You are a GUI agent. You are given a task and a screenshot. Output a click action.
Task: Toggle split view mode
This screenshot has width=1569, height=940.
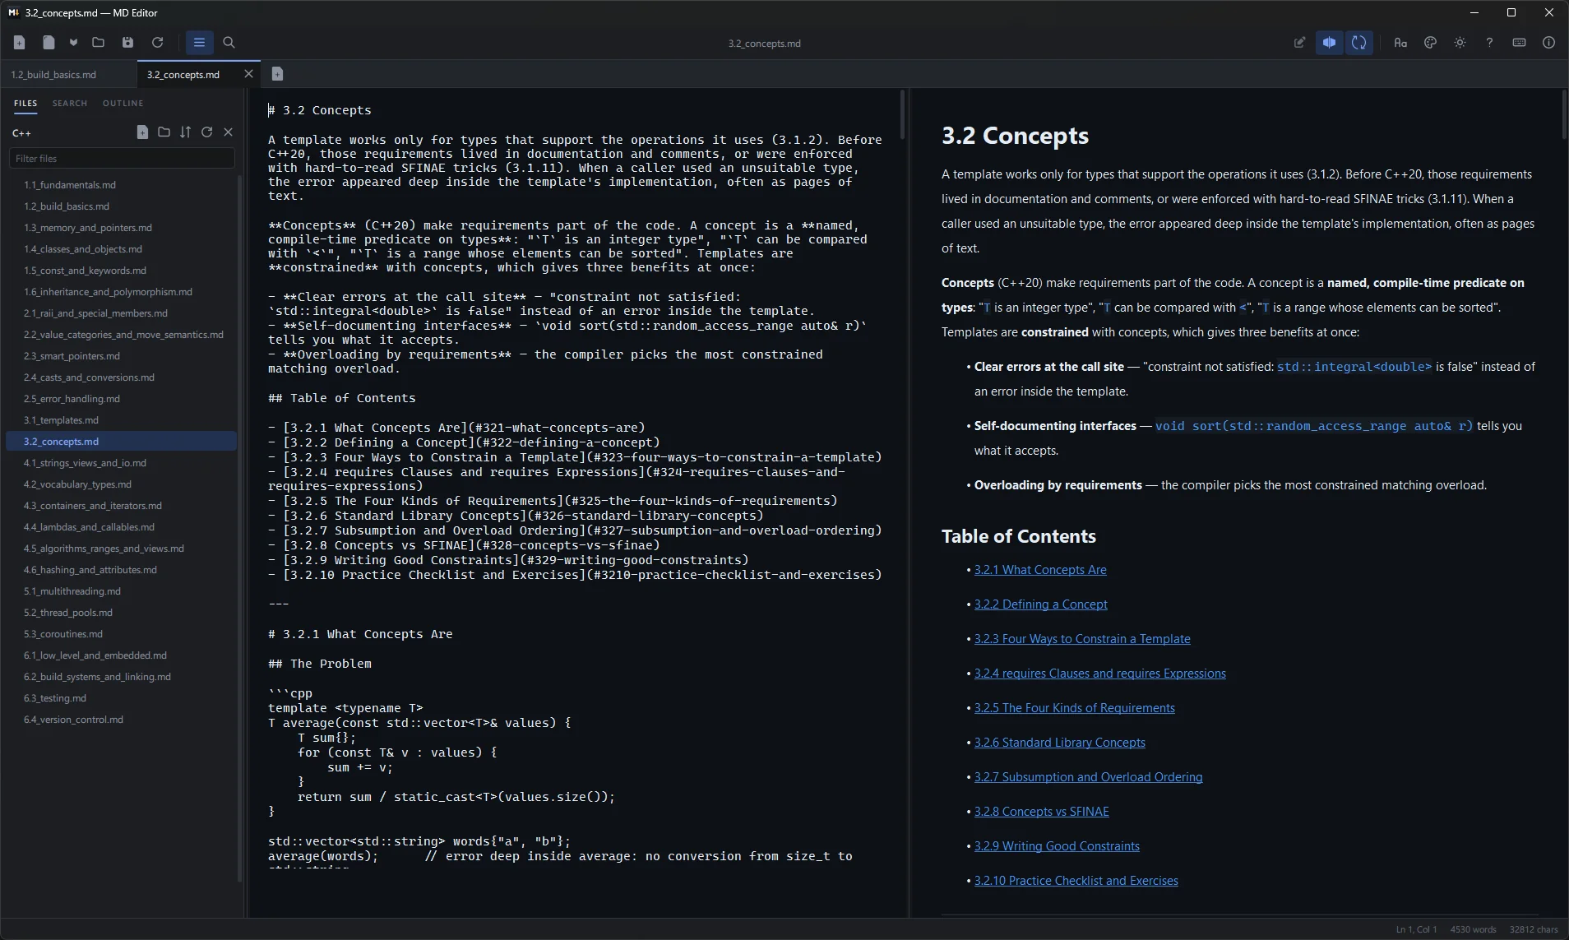click(x=1329, y=43)
